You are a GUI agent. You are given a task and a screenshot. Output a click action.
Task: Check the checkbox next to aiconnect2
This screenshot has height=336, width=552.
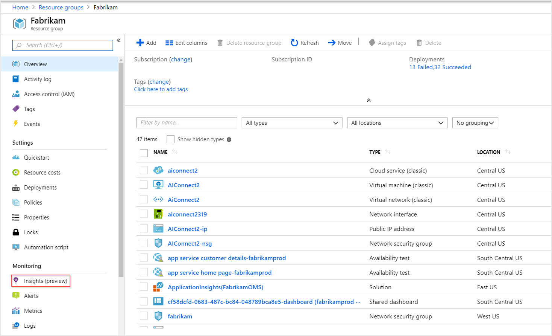tap(144, 170)
